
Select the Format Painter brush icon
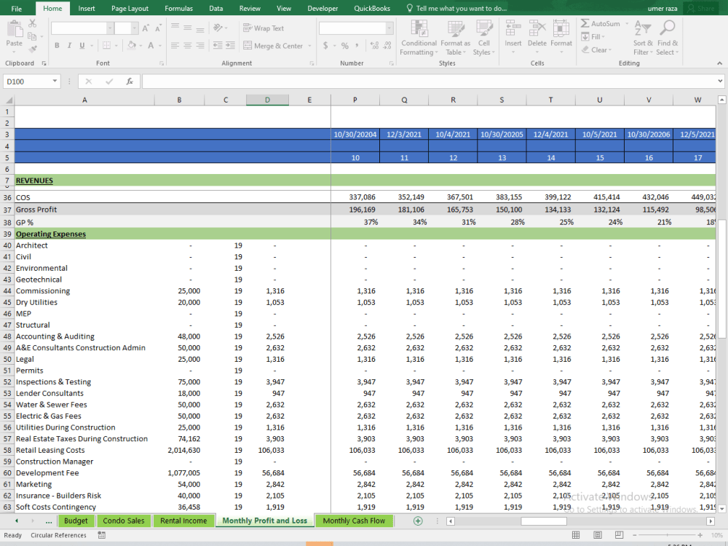tap(33, 48)
